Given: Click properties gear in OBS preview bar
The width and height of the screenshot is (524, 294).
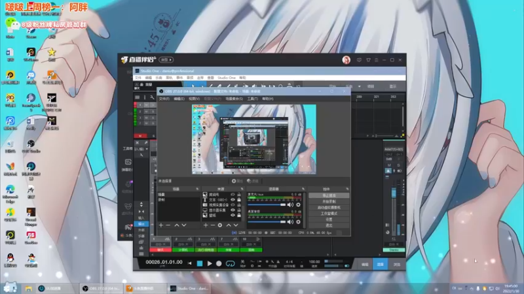Looking at the screenshot, I should point(237,181).
